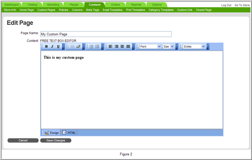Expand overflow arrow after numbered list icon

tap(103, 47)
